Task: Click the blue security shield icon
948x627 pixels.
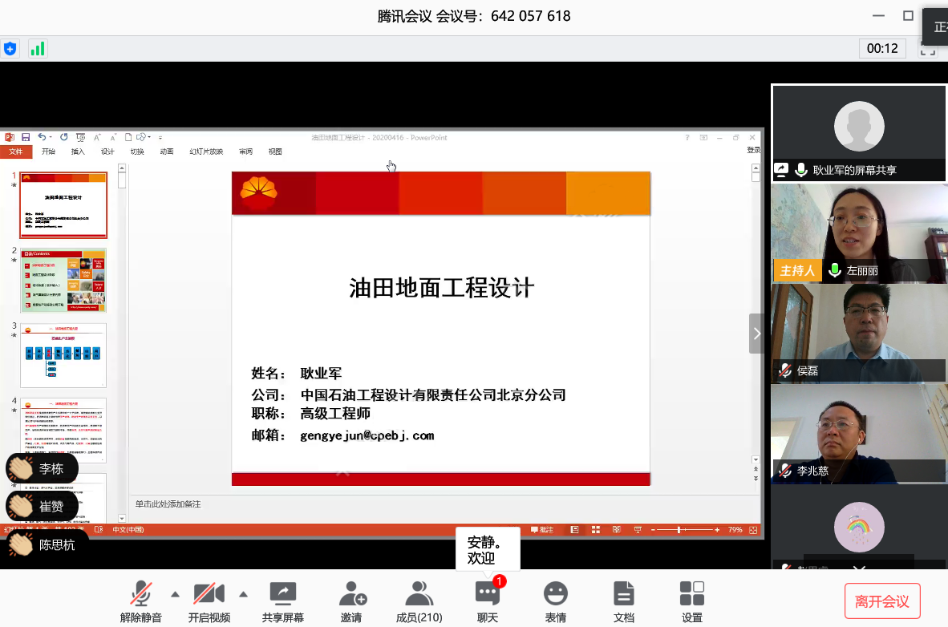Action: [x=10, y=49]
